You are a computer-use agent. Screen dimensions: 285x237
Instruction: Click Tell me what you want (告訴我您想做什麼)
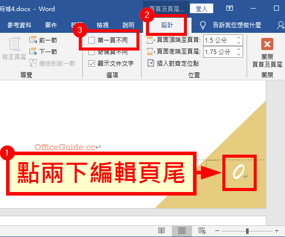point(237,25)
